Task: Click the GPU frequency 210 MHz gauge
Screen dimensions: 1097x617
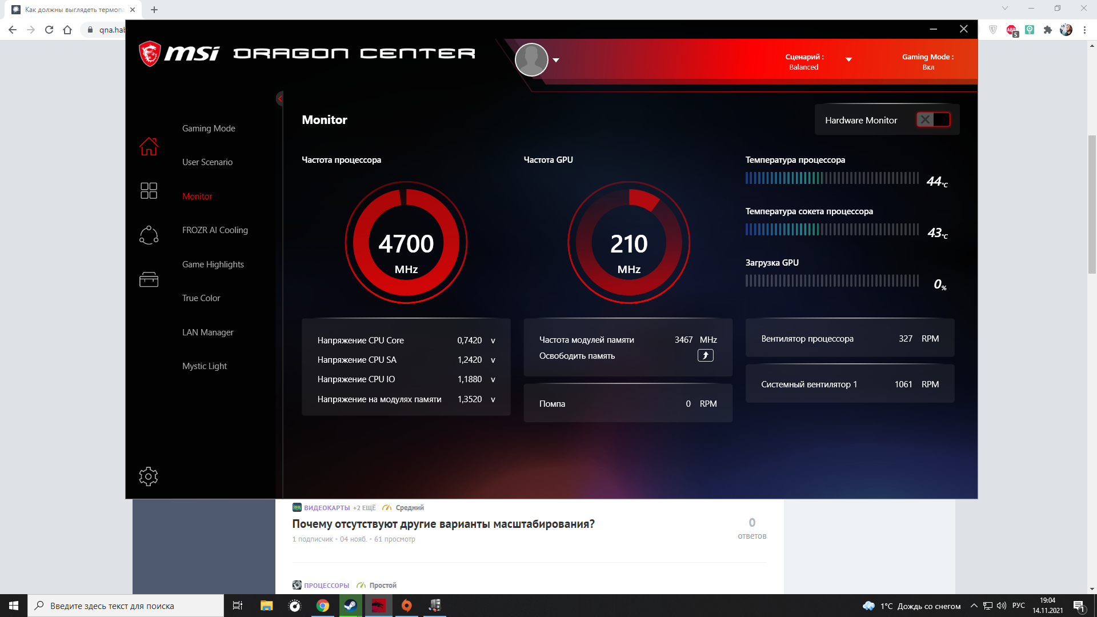Action: click(628, 242)
